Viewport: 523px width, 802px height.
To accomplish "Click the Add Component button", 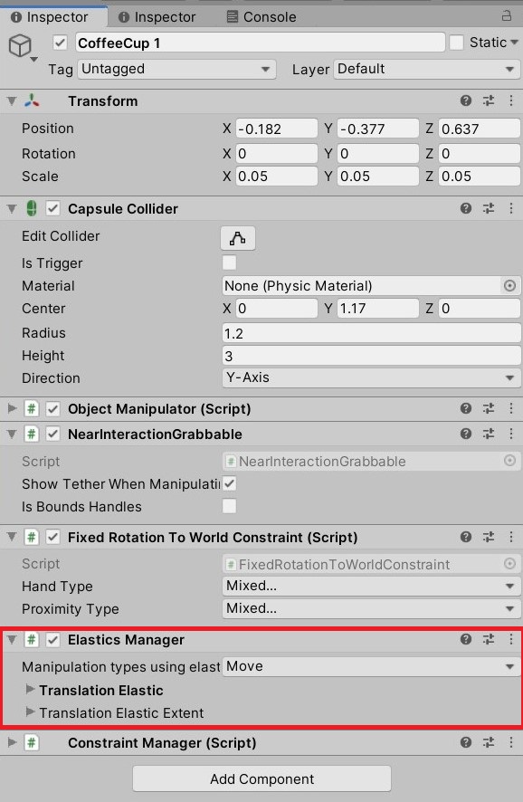I will (x=261, y=778).
